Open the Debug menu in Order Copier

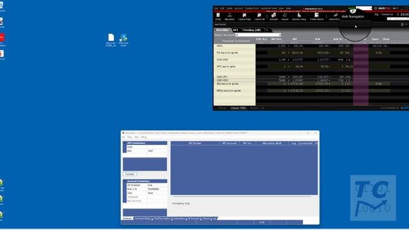144,137
